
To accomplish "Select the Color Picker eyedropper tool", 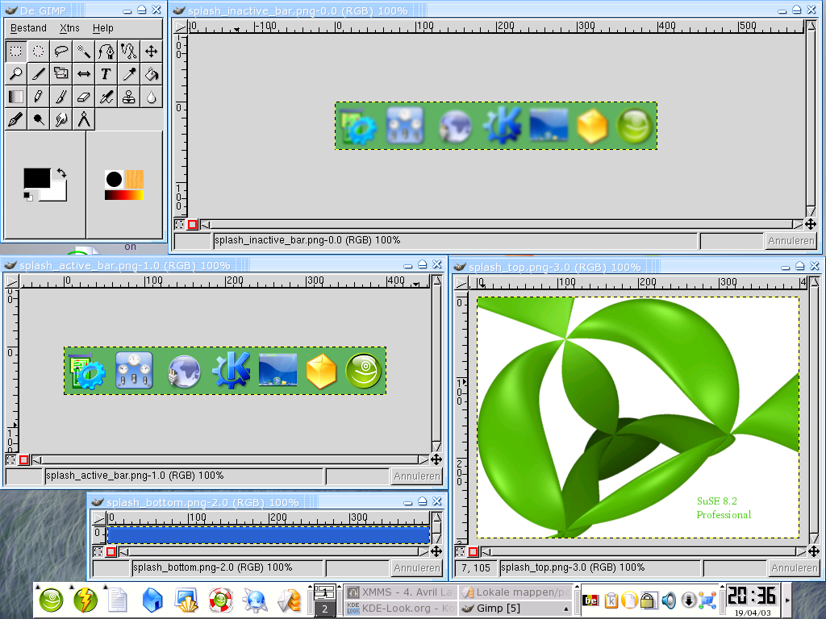I will point(128,73).
